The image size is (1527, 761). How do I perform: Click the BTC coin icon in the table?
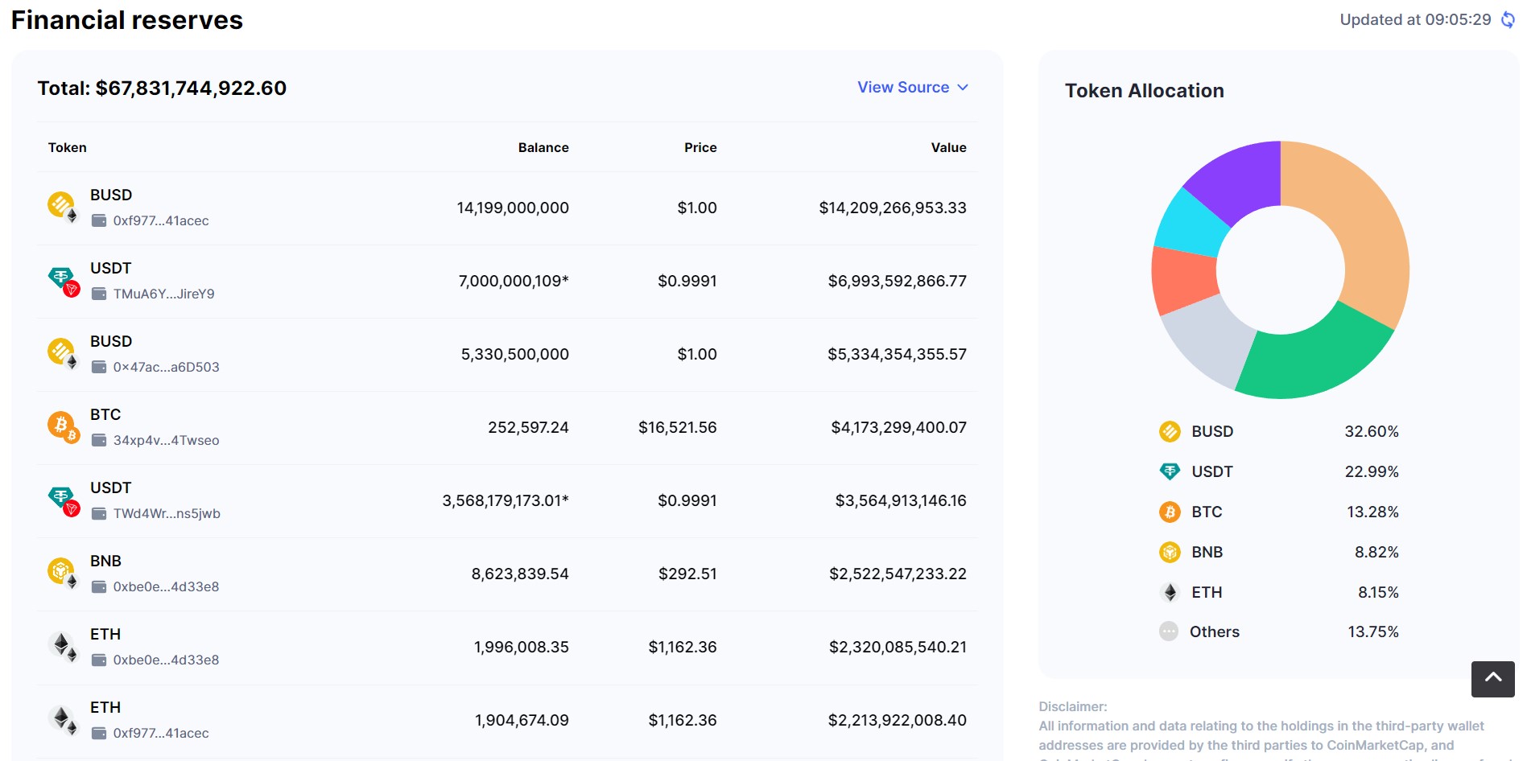tap(63, 426)
